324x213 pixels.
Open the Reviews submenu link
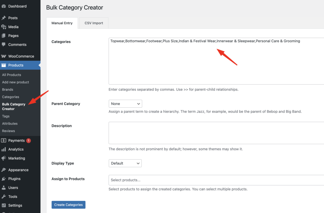[9, 131]
